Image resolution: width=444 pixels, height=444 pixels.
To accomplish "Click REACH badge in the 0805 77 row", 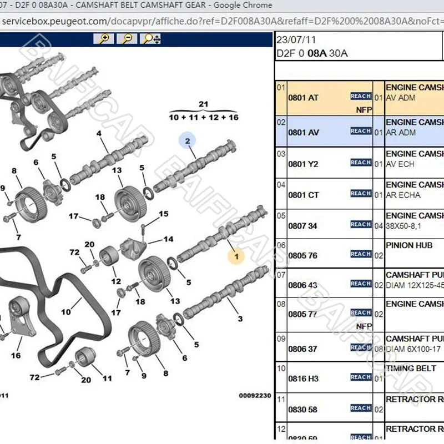I will 361,312.
